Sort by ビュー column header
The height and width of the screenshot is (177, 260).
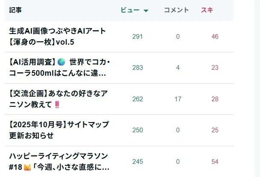click(x=130, y=10)
